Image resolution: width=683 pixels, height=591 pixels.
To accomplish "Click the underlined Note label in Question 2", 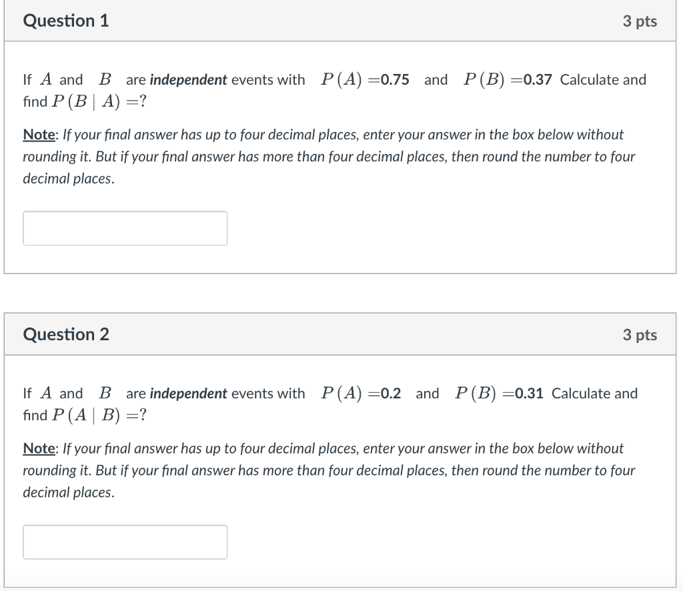I will point(39,448).
